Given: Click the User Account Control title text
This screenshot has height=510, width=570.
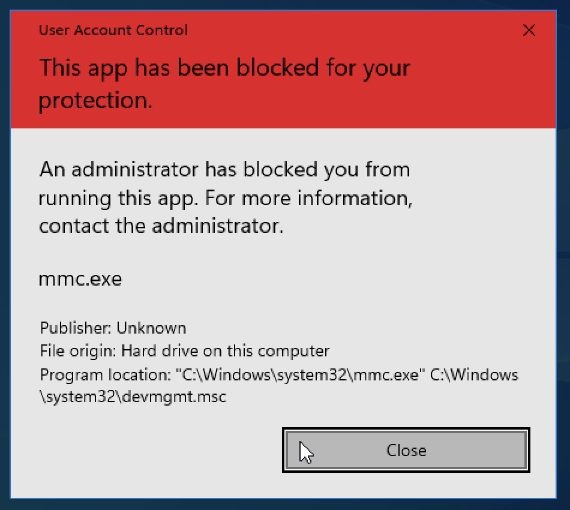Looking at the screenshot, I should click(113, 30).
